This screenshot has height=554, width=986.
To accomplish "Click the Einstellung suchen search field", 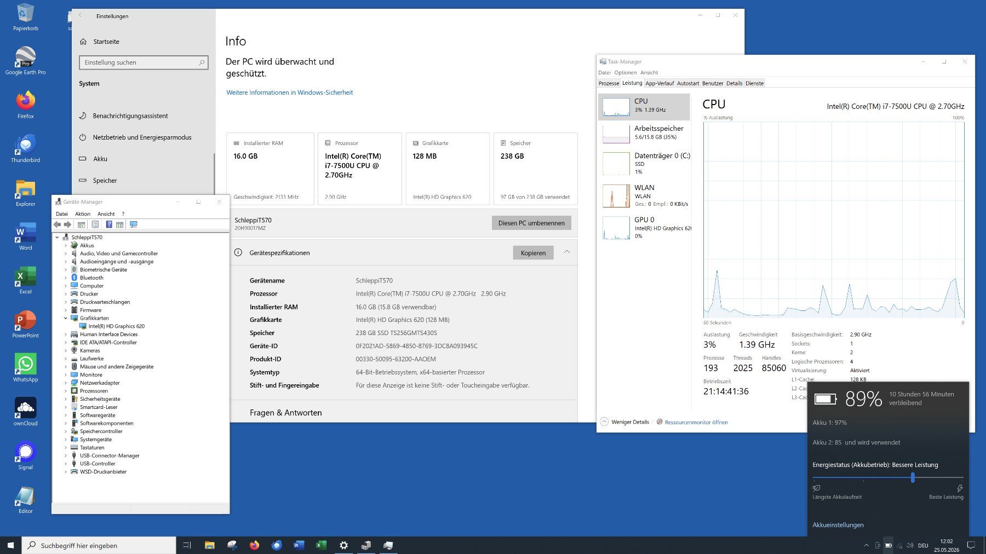I will 144,62.
